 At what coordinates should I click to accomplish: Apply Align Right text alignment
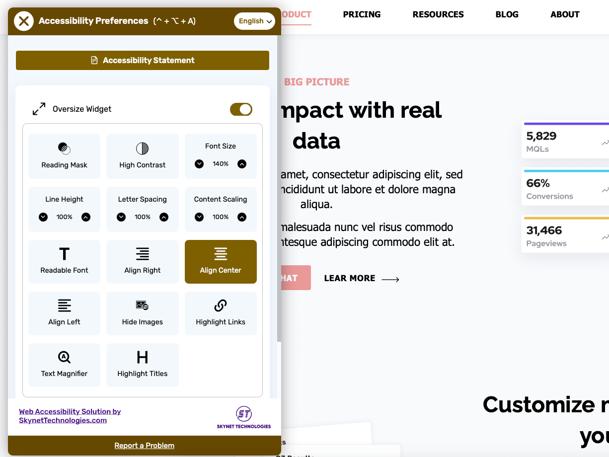(143, 262)
